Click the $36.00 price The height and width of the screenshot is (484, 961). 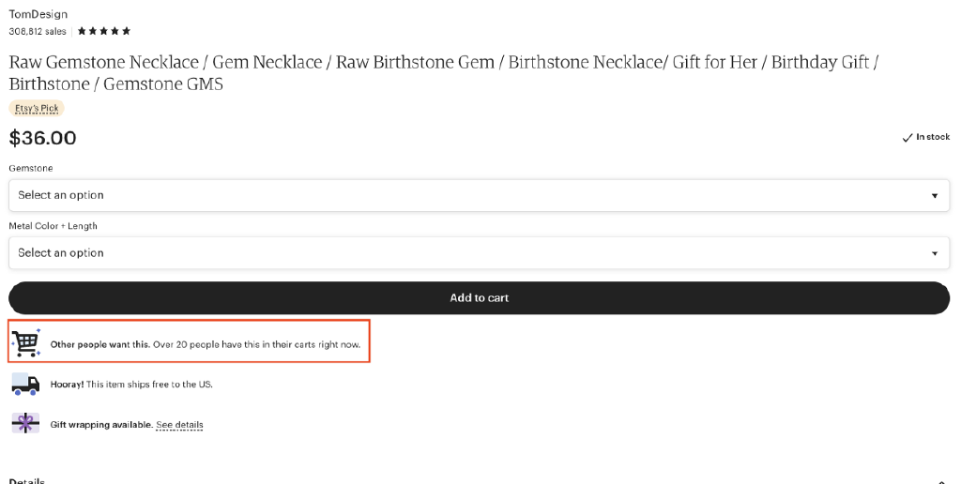point(43,138)
